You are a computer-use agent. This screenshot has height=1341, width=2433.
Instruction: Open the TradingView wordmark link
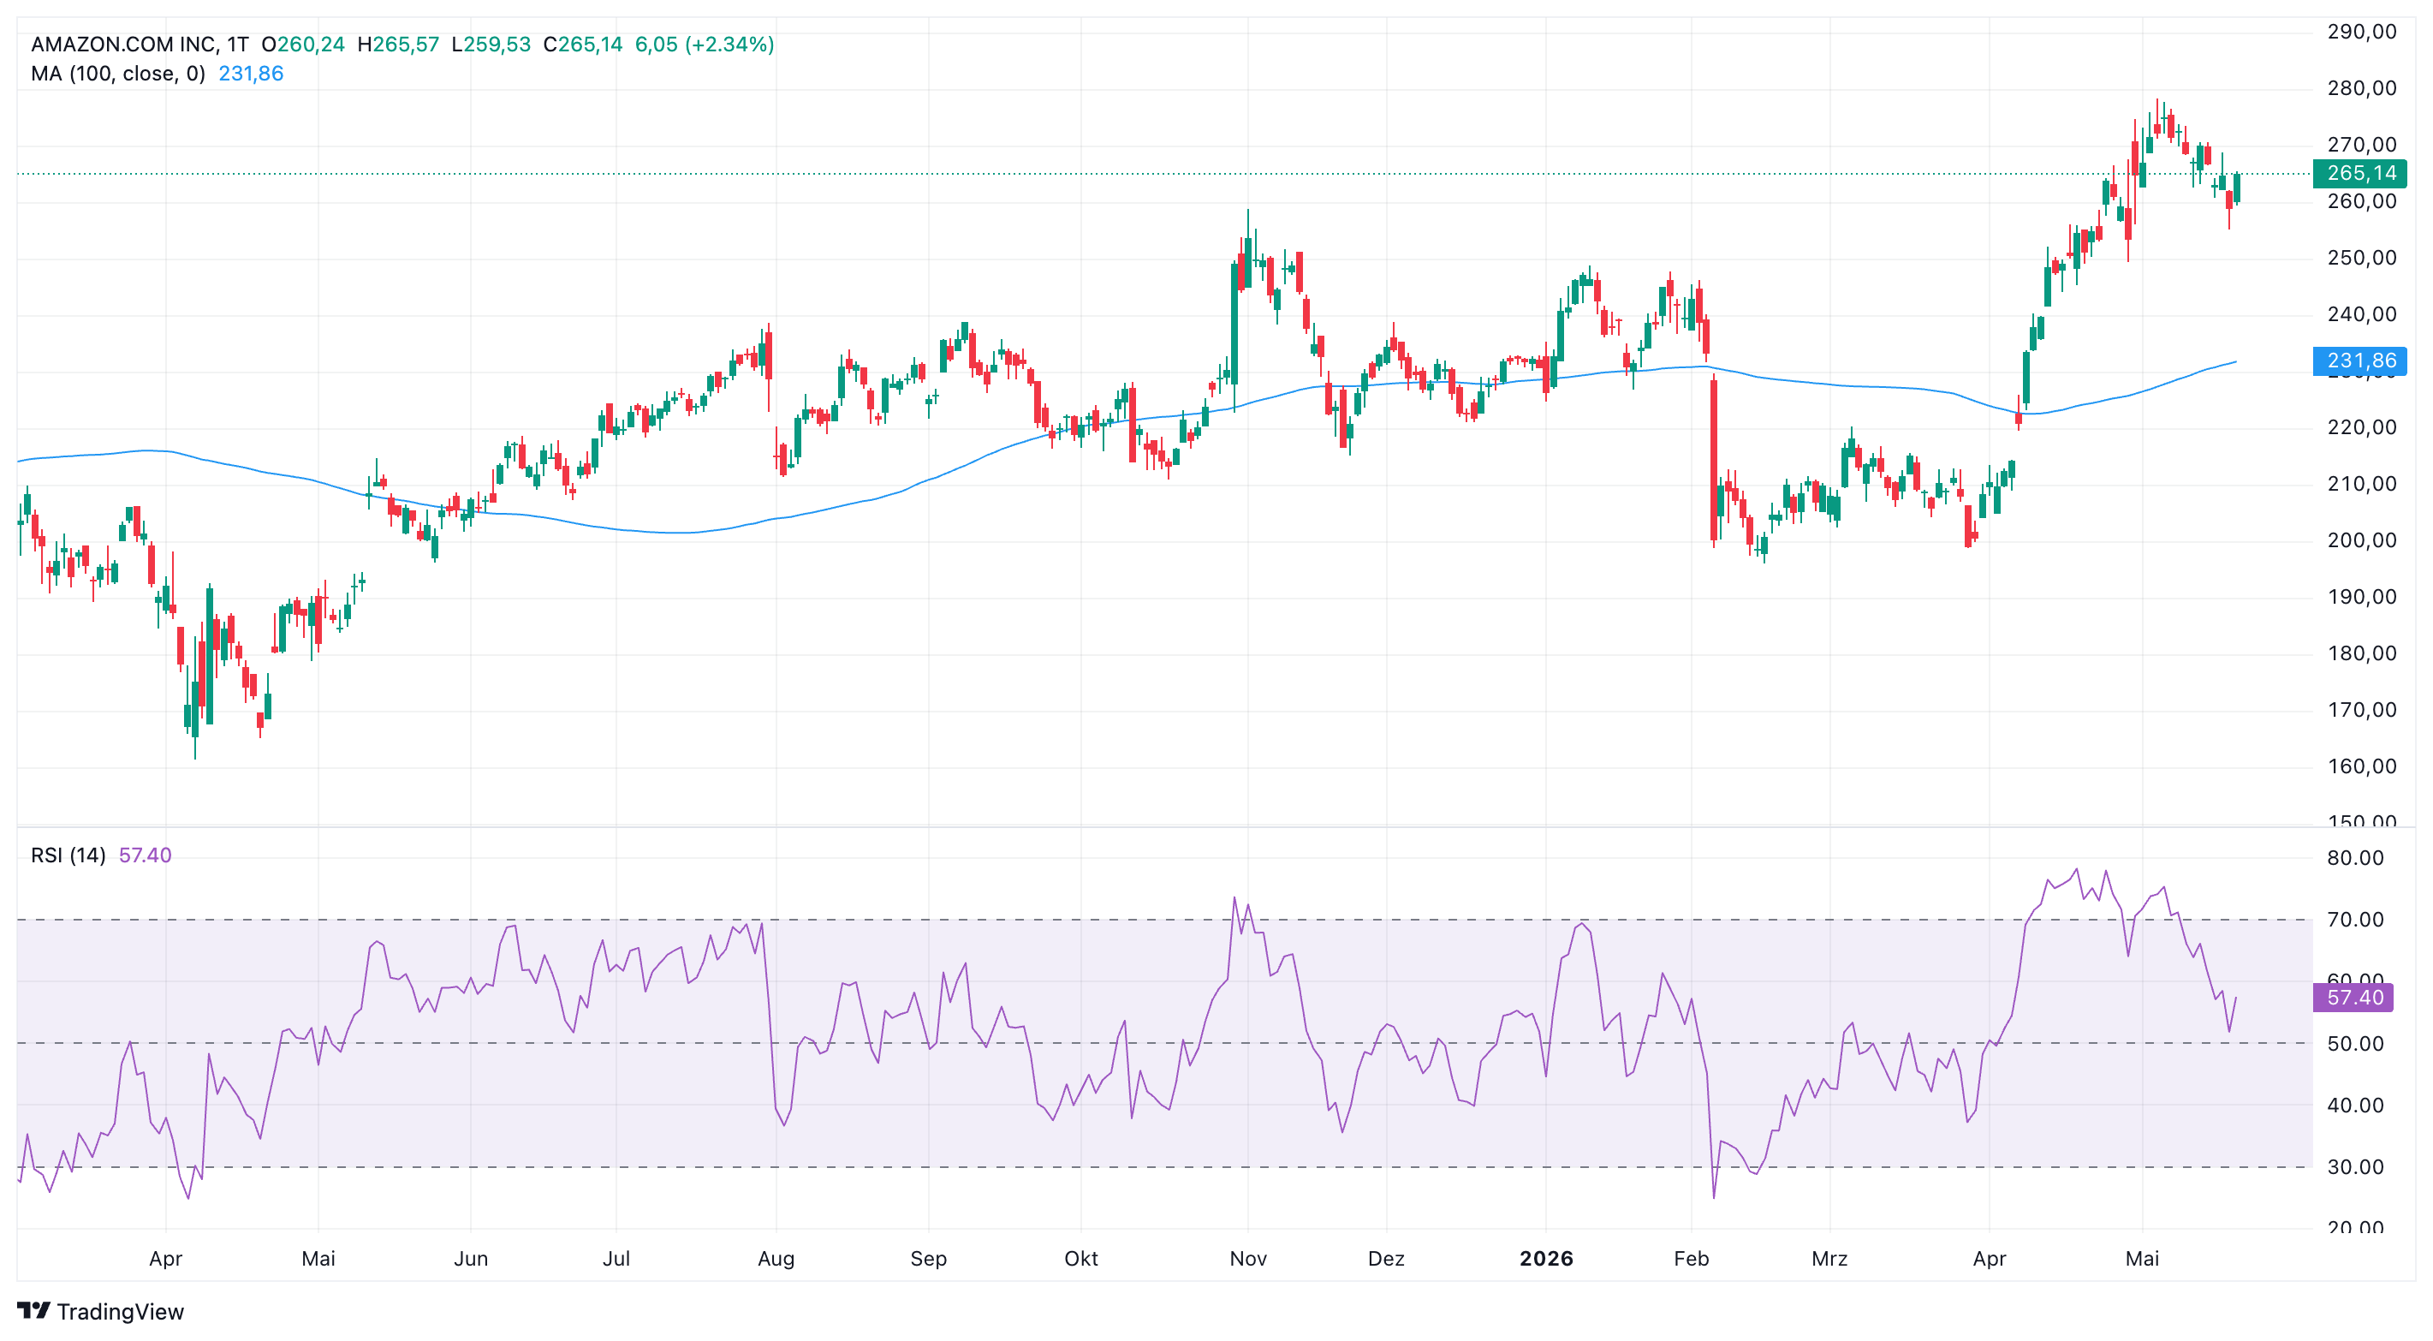[x=120, y=1312]
